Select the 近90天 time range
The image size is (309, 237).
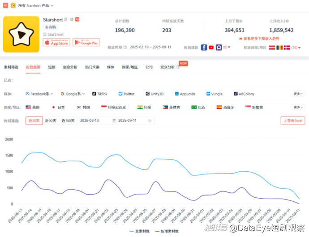point(51,121)
